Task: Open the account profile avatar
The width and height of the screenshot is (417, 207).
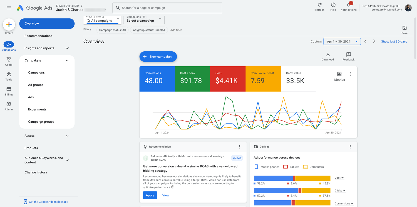Action: tap(408, 8)
